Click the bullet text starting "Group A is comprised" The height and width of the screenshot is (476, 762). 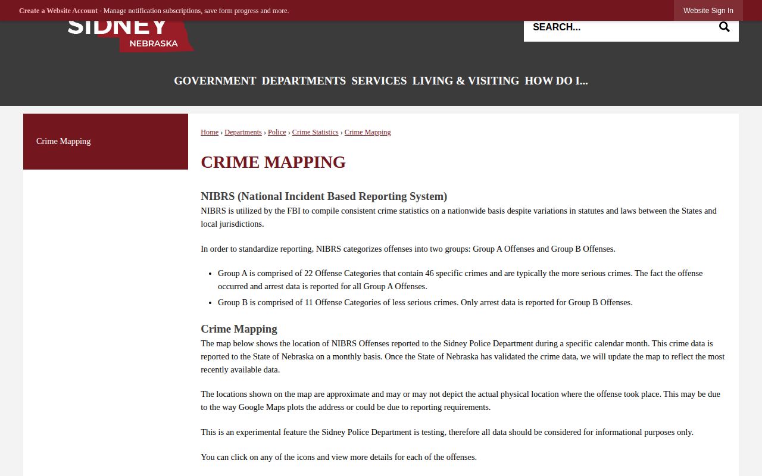point(460,280)
